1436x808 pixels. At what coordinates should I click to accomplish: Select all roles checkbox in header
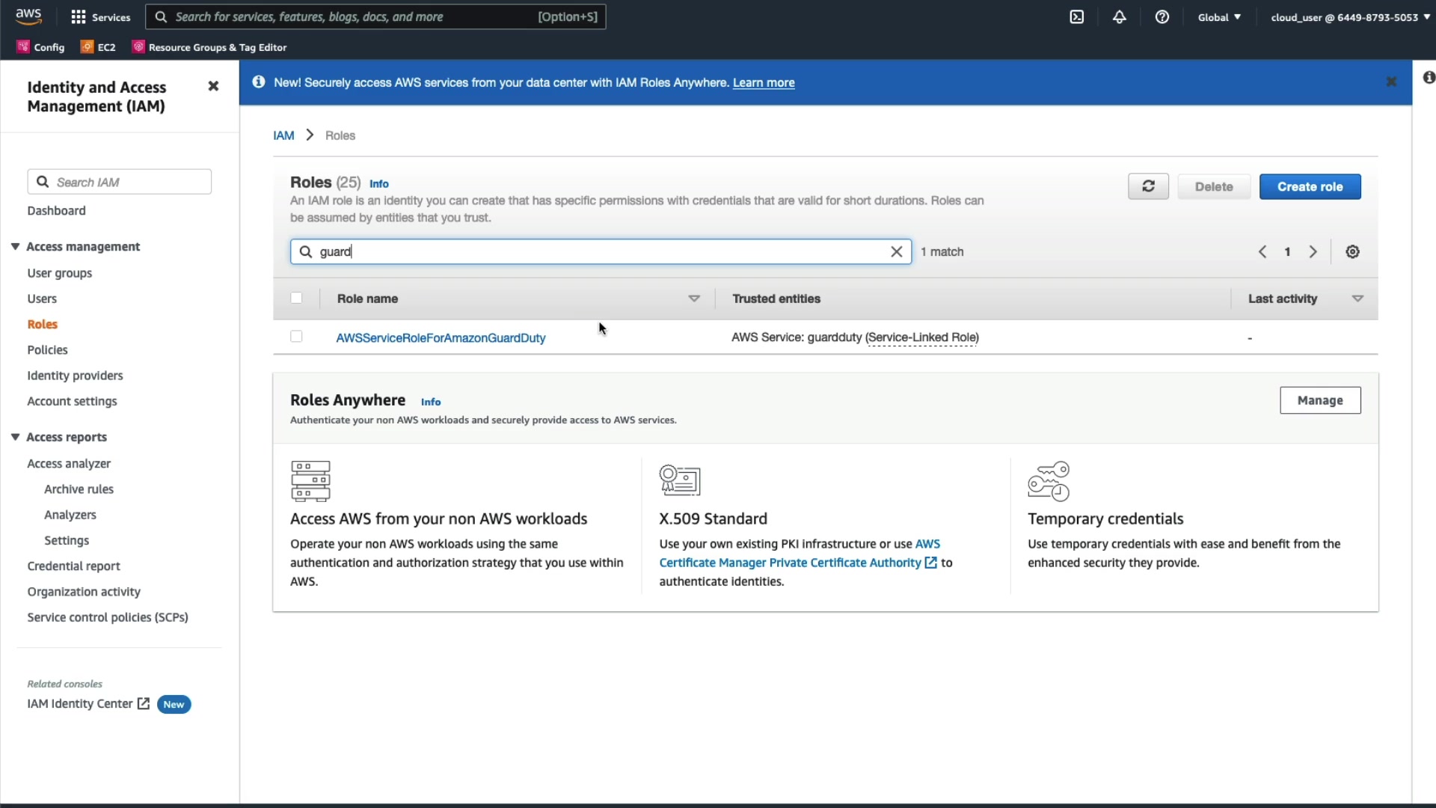(296, 299)
